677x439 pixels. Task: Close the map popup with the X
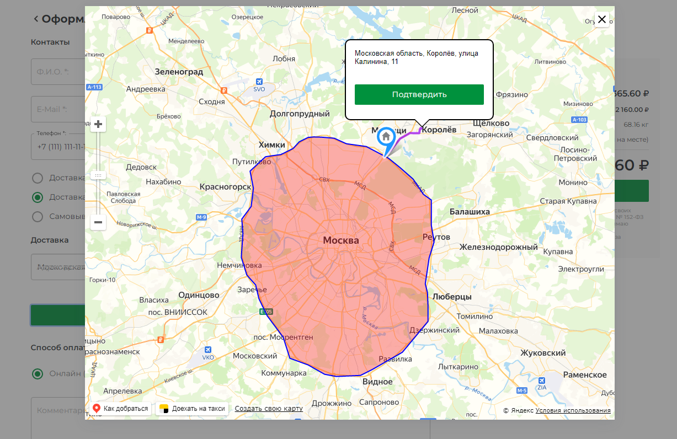pos(602,19)
